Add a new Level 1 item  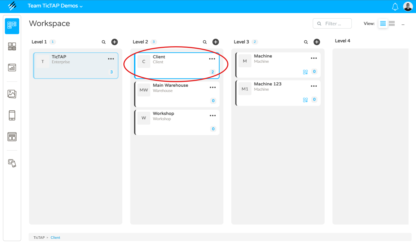click(x=115, y=42)
